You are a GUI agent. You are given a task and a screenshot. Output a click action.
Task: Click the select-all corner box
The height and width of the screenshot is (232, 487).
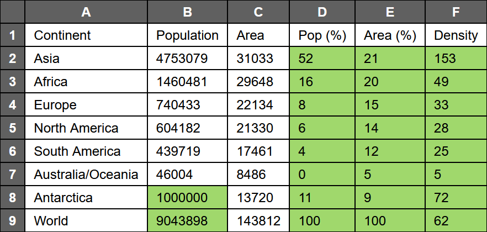pos(12,12)
